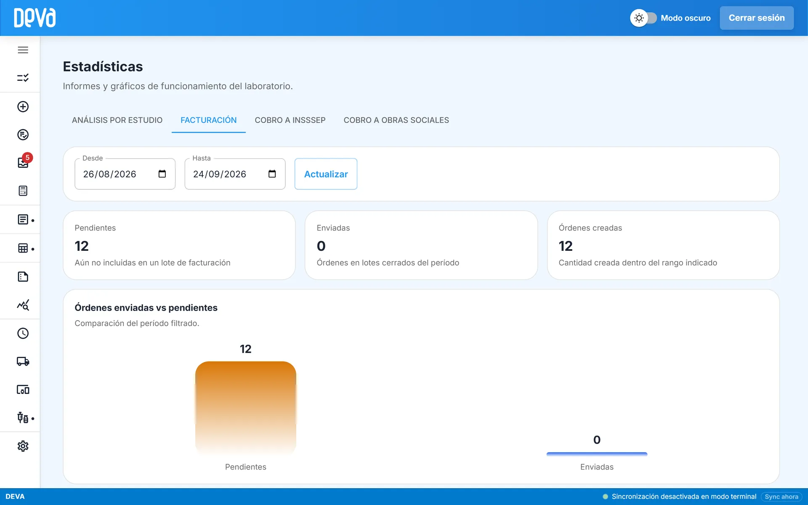Open the settings gear icon

(x=23, y=446)
